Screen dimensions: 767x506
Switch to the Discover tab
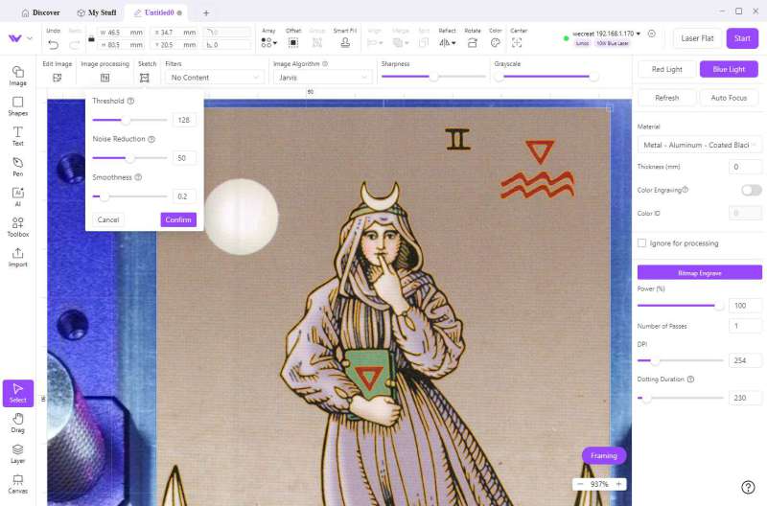pyautogui.click(x=40, y=12)
